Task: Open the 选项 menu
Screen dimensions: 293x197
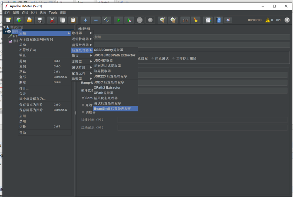Action: (43, 13)
